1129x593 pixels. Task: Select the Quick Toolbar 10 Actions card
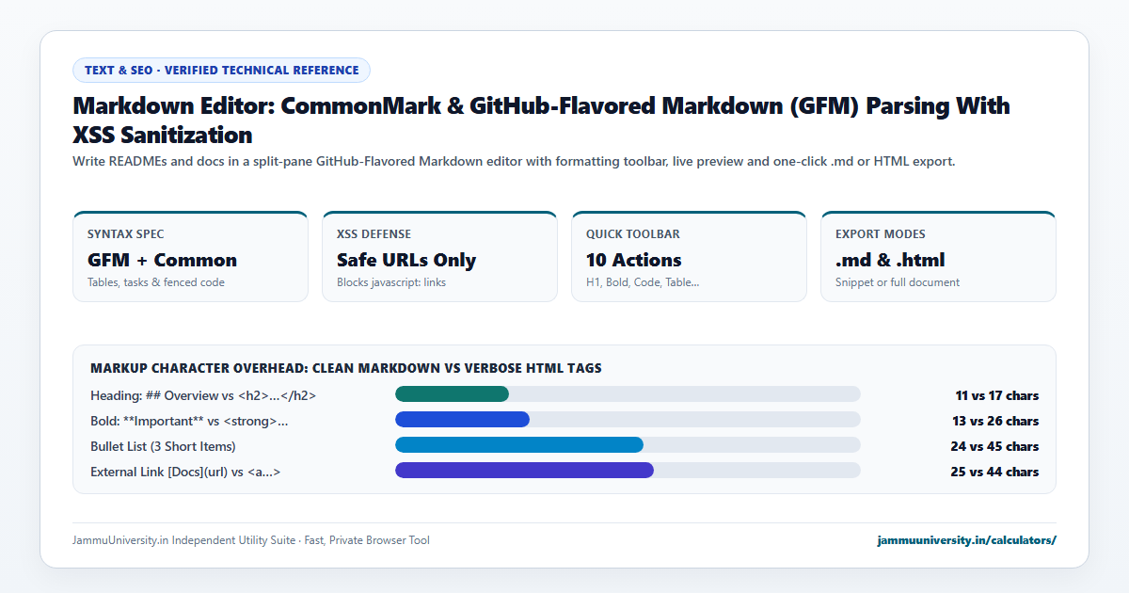click(689, 256)
